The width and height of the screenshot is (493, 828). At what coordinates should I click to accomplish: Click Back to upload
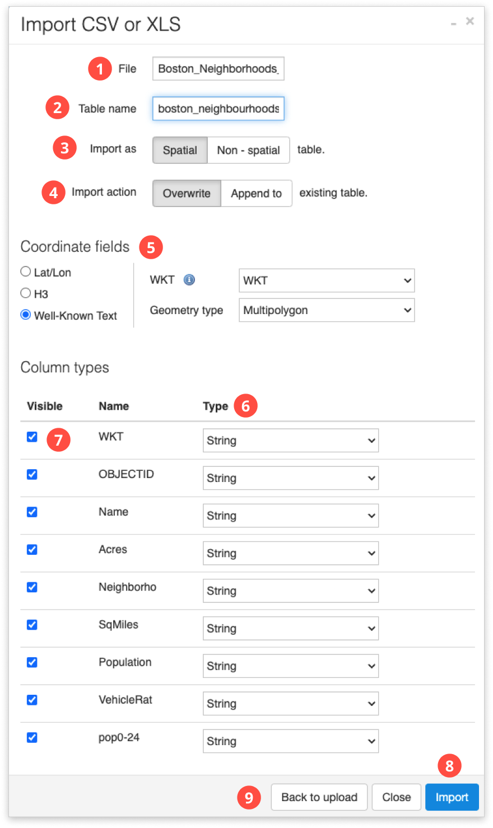coord(319,797)
